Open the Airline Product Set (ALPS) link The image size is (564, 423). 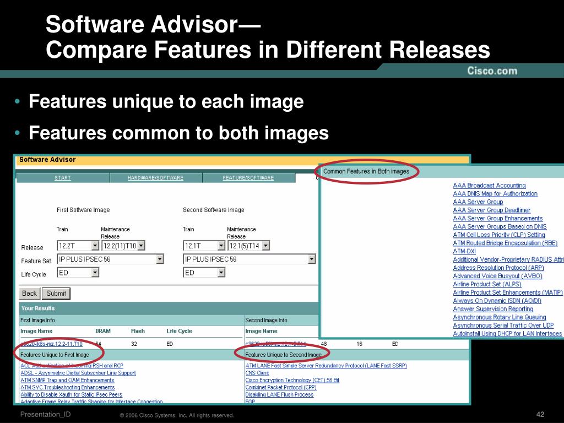487,284
